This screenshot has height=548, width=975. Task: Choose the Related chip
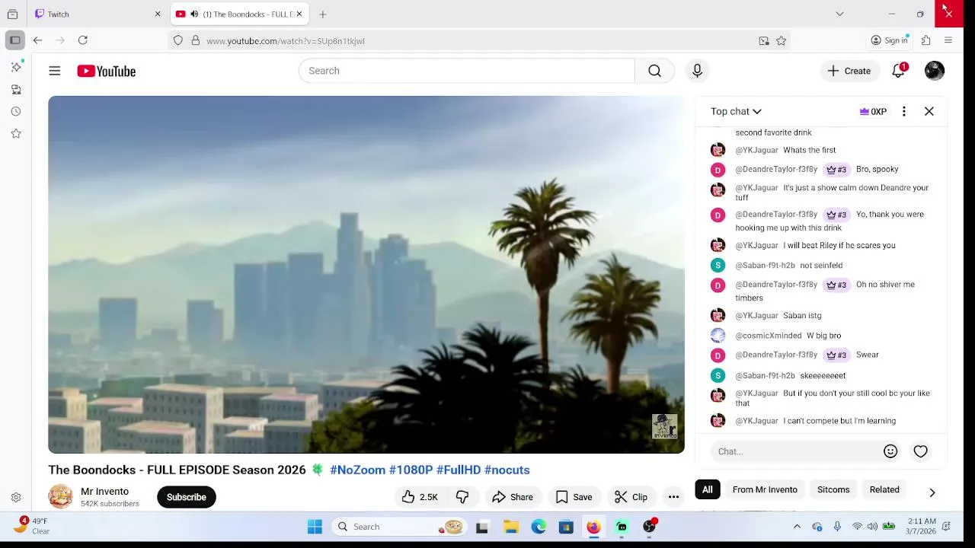coord(884,489)
